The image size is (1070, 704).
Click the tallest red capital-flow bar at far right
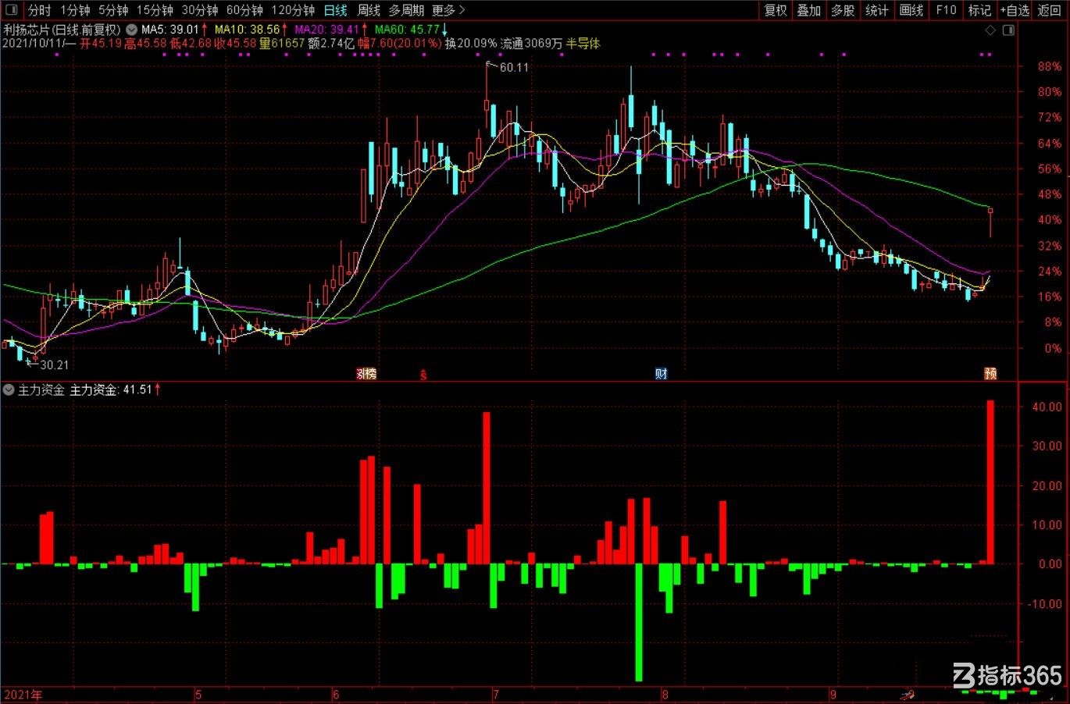[990, 482]
